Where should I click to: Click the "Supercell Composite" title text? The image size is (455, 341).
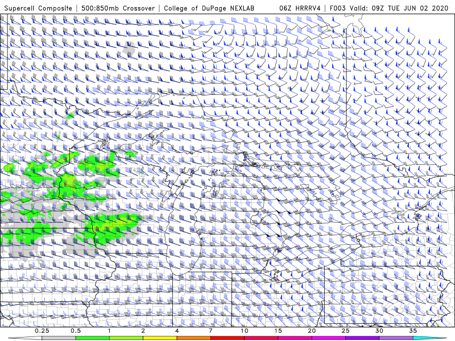[x=38, y=8]
